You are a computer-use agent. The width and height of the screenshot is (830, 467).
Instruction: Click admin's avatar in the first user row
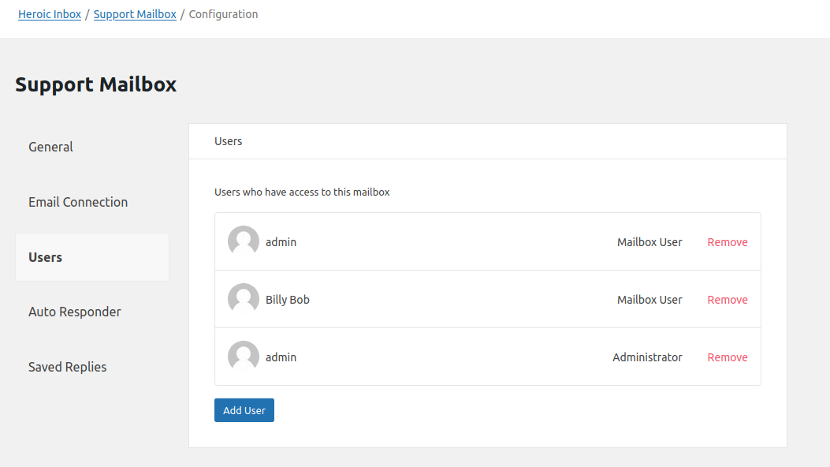tap(243, 241)
